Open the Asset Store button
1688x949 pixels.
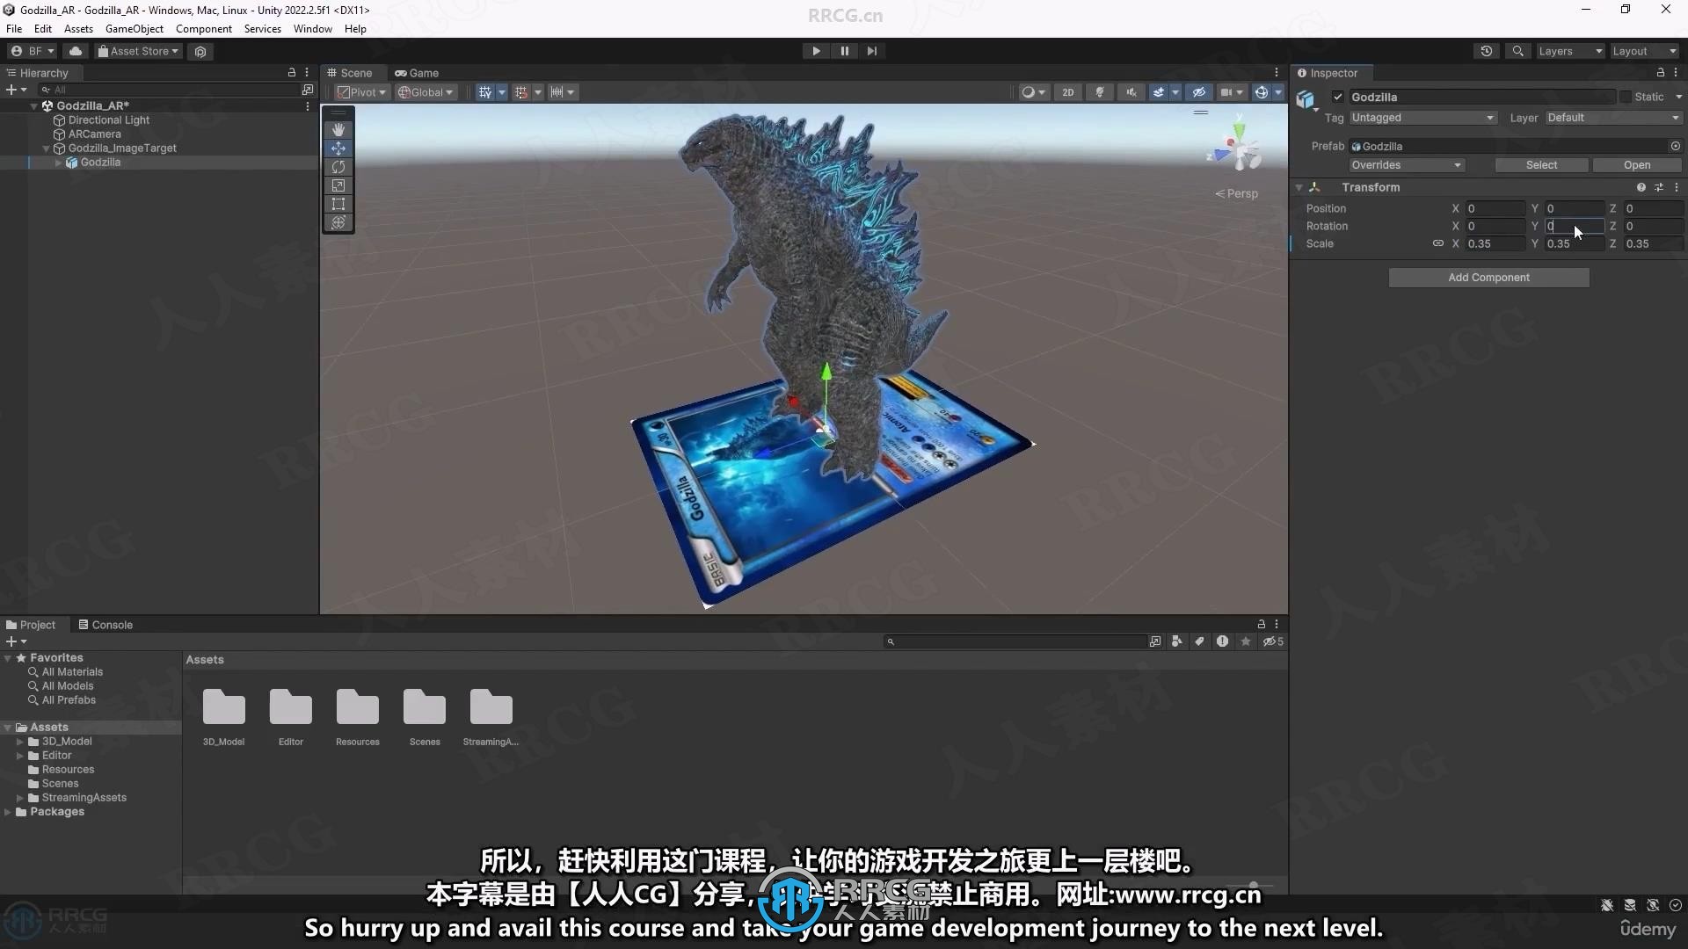coord(138,51)
